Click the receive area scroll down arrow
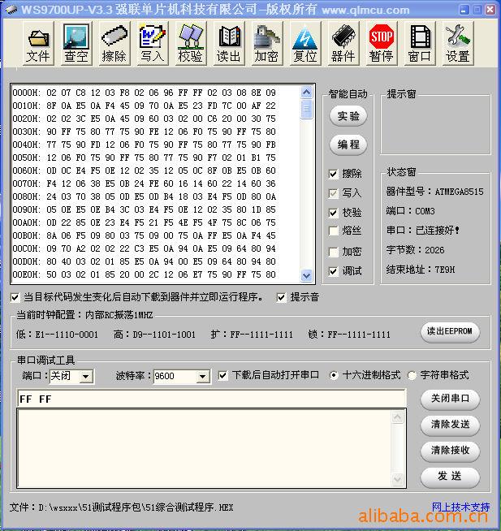 pos(397,479)
